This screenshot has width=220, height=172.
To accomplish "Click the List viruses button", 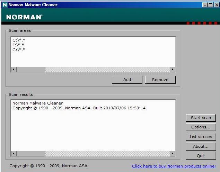I will [x=201, y=137].
